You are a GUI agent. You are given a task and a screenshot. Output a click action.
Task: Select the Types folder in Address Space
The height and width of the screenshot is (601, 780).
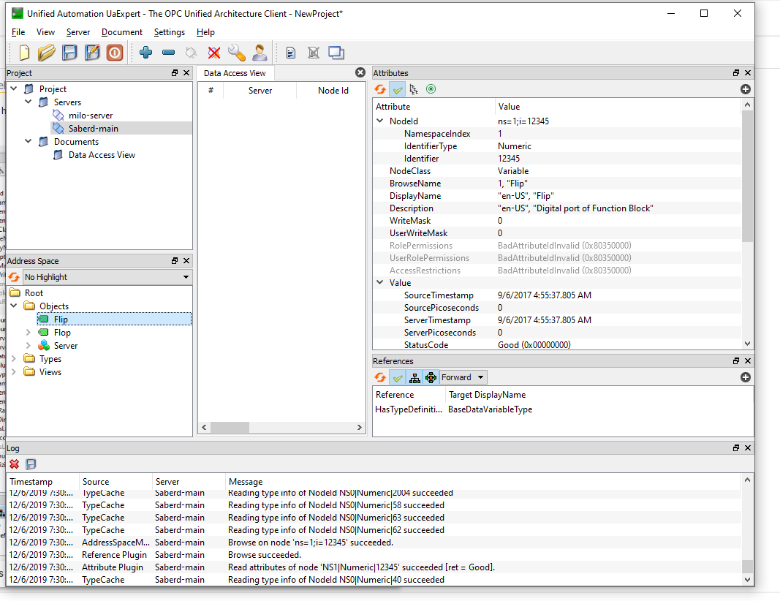(50, 359)
